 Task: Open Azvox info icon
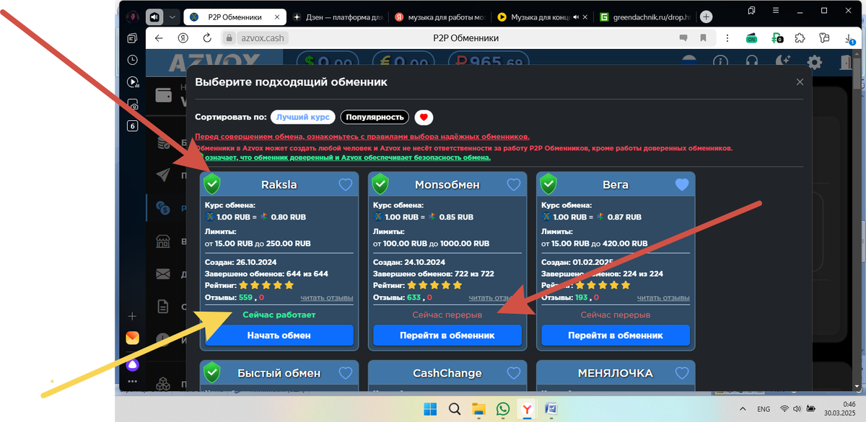[x=720, y=63]
